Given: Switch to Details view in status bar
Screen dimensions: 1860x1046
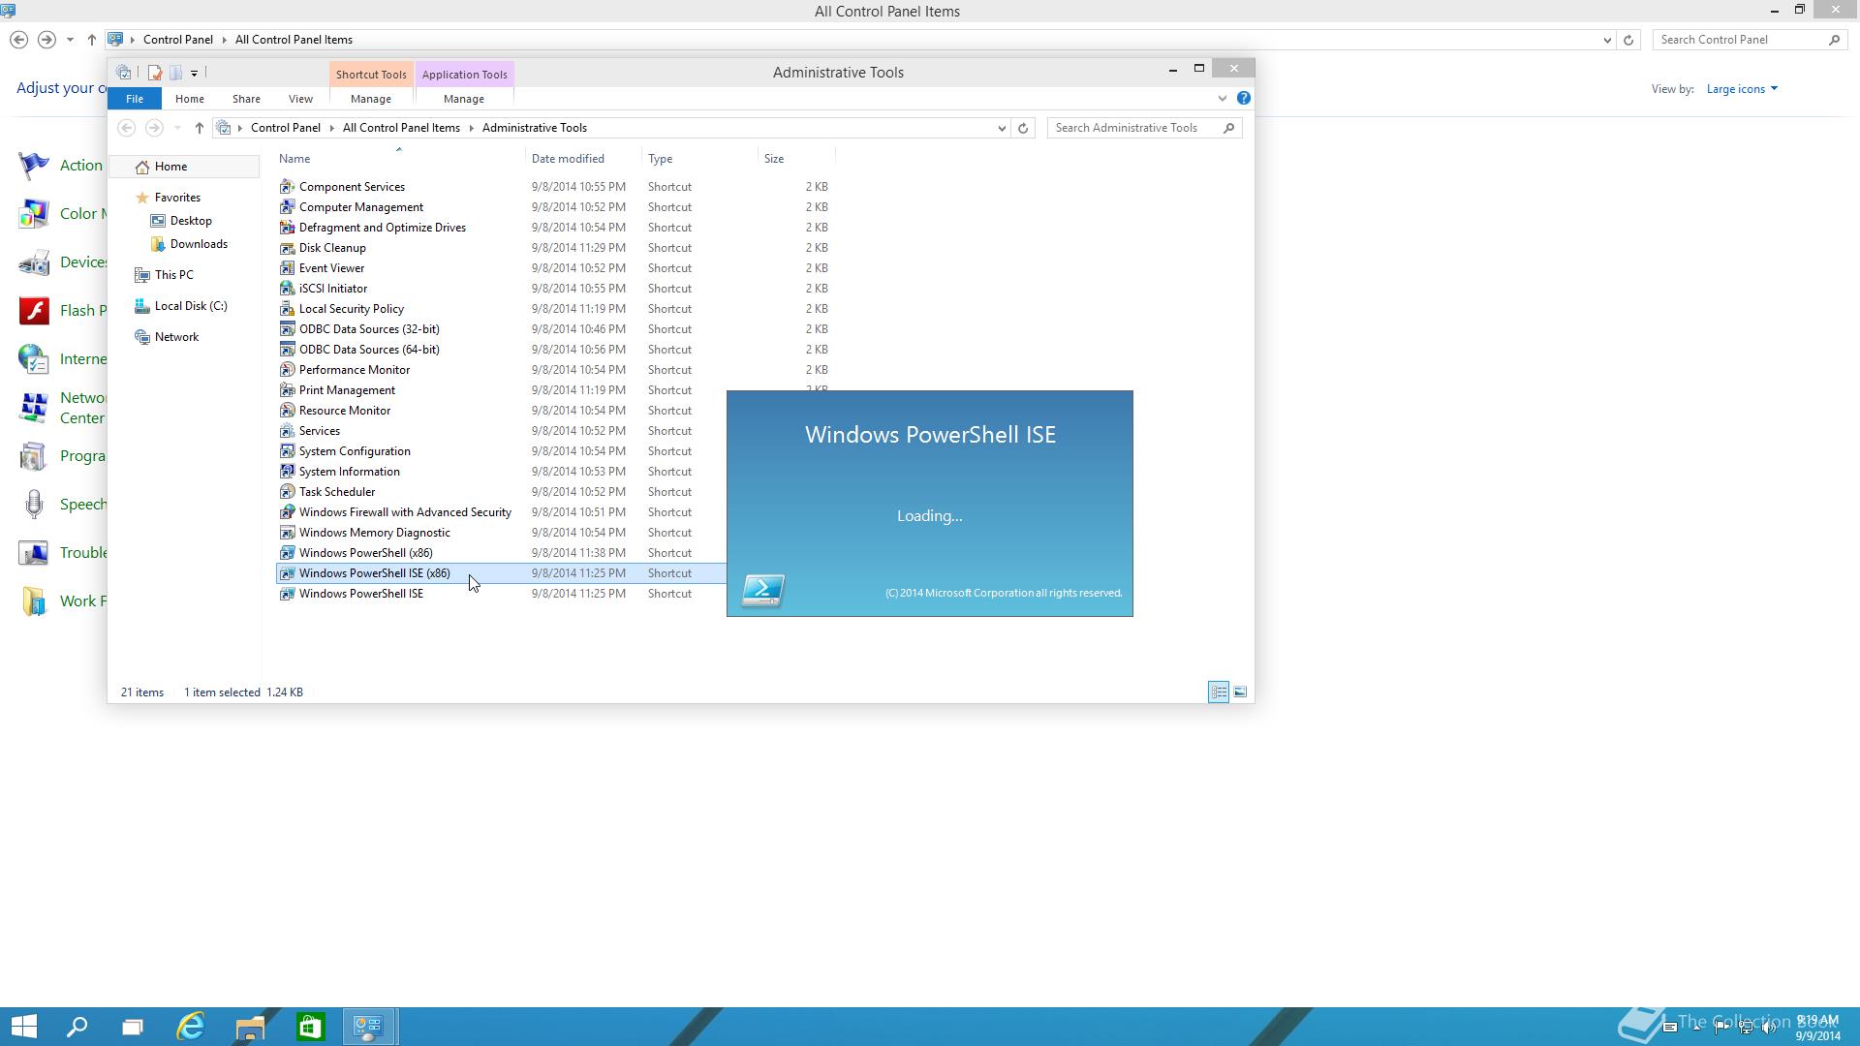Looking at the screenshot, I should (x=1219, y=692).
